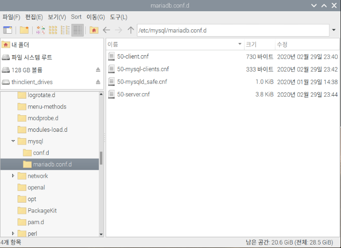Maximize window using title chevron-up
The image size is (341, 248).
click(x=324, y=5)
